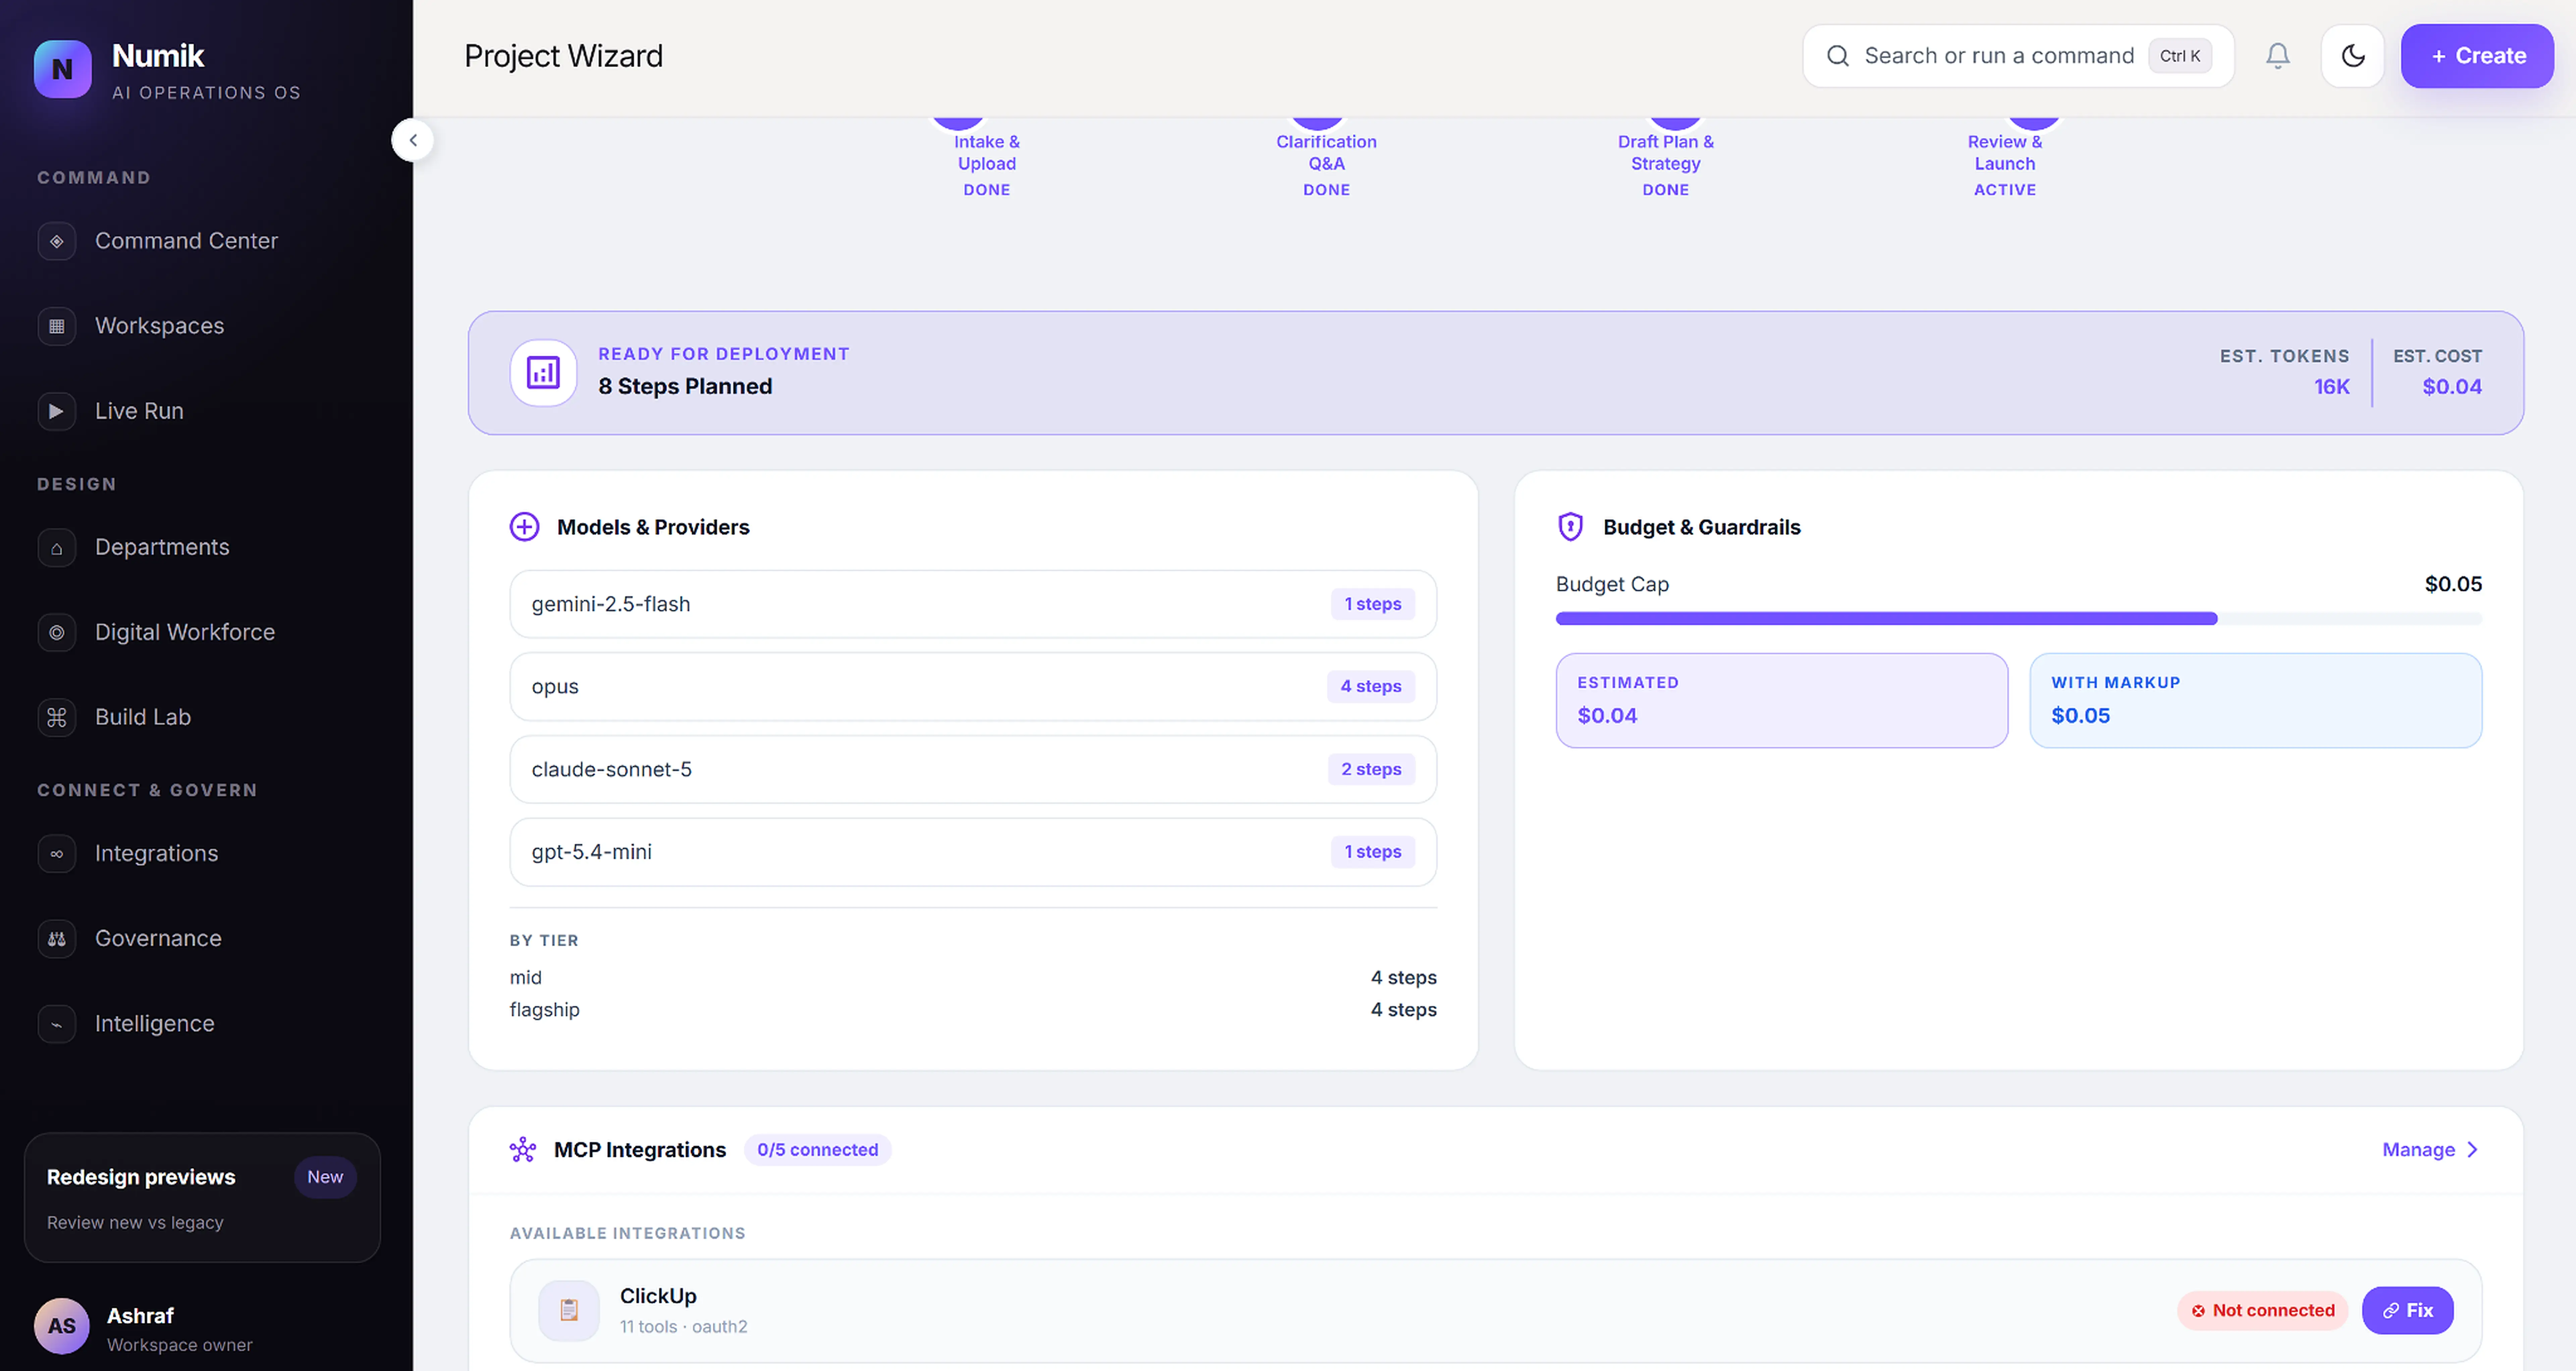The height and width of the screenshot is (1371, 2576).
Task: Click the New badge on Redesign previews
Action: tap(325, 1177)
